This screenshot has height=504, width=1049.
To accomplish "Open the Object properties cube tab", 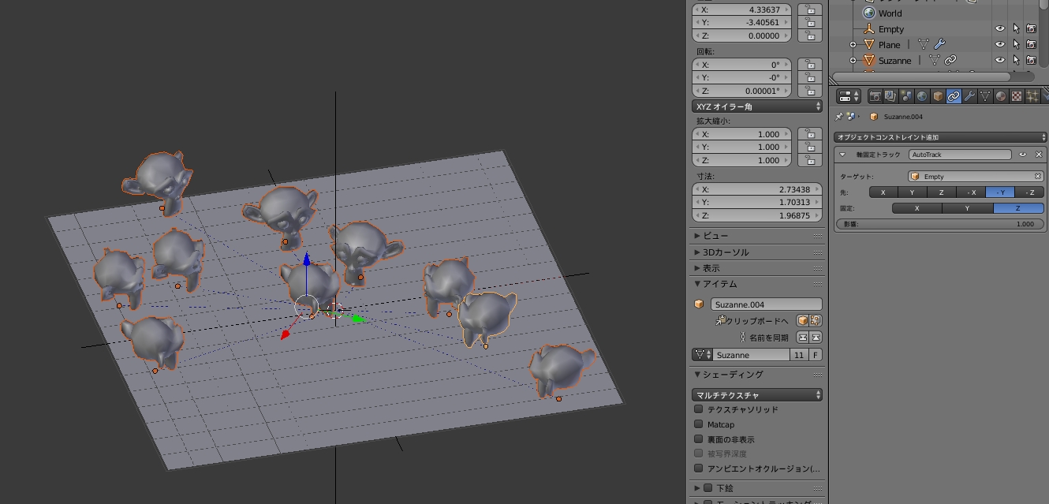I will tap(938, 96).
